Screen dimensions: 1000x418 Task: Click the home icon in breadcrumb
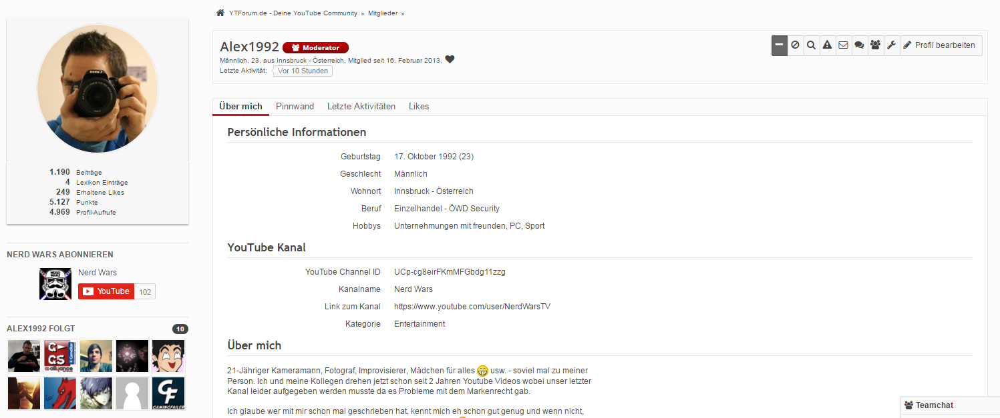pos(220,13)
